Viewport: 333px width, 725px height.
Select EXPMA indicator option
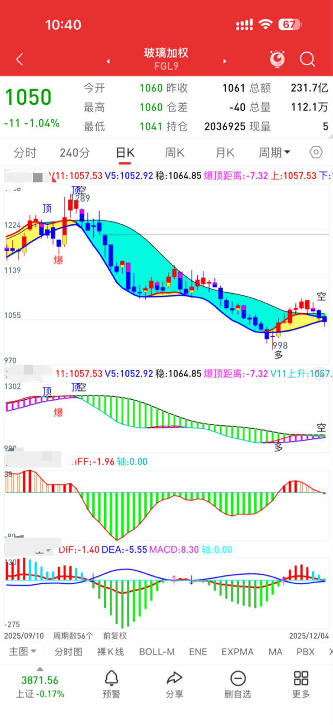tap(238, 652)
